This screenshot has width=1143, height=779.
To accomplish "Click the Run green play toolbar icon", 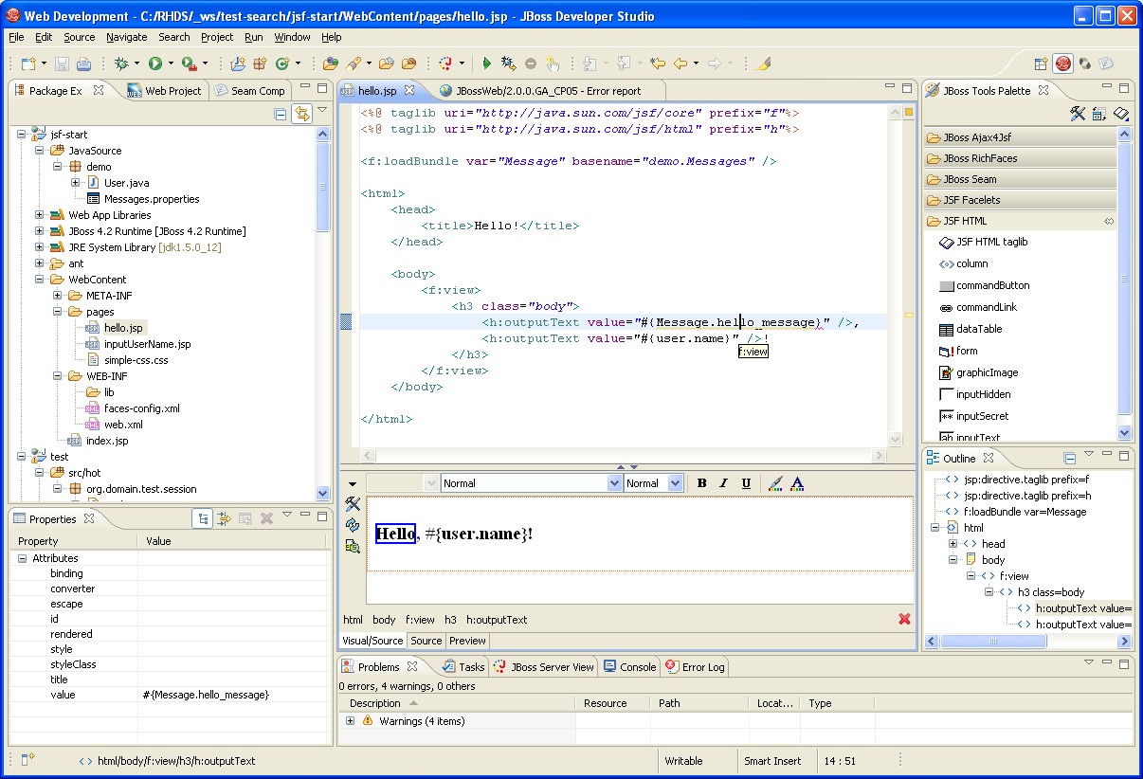I will [x=154, y=63].
